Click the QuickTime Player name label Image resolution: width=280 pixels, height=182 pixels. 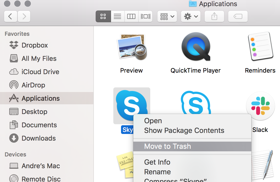(196, 71)
